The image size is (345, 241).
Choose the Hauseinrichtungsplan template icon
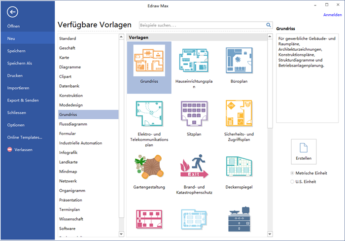click(x=194, y=60)
